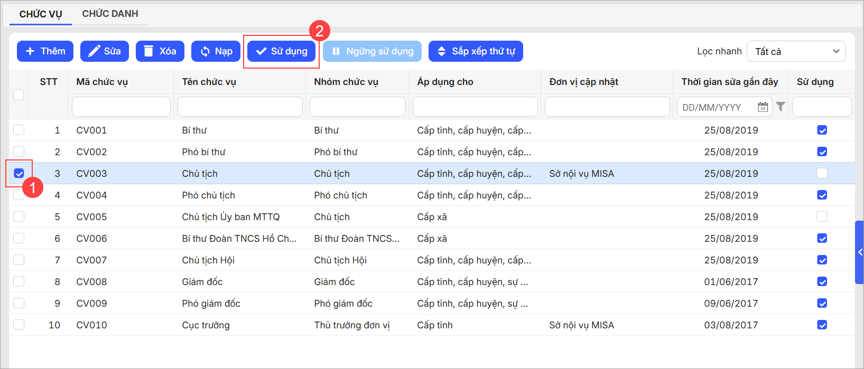The width and height of the screenshot is (864, 369).
Task: Click the Mã chức vụ filter input
Action: click(121, 107)
